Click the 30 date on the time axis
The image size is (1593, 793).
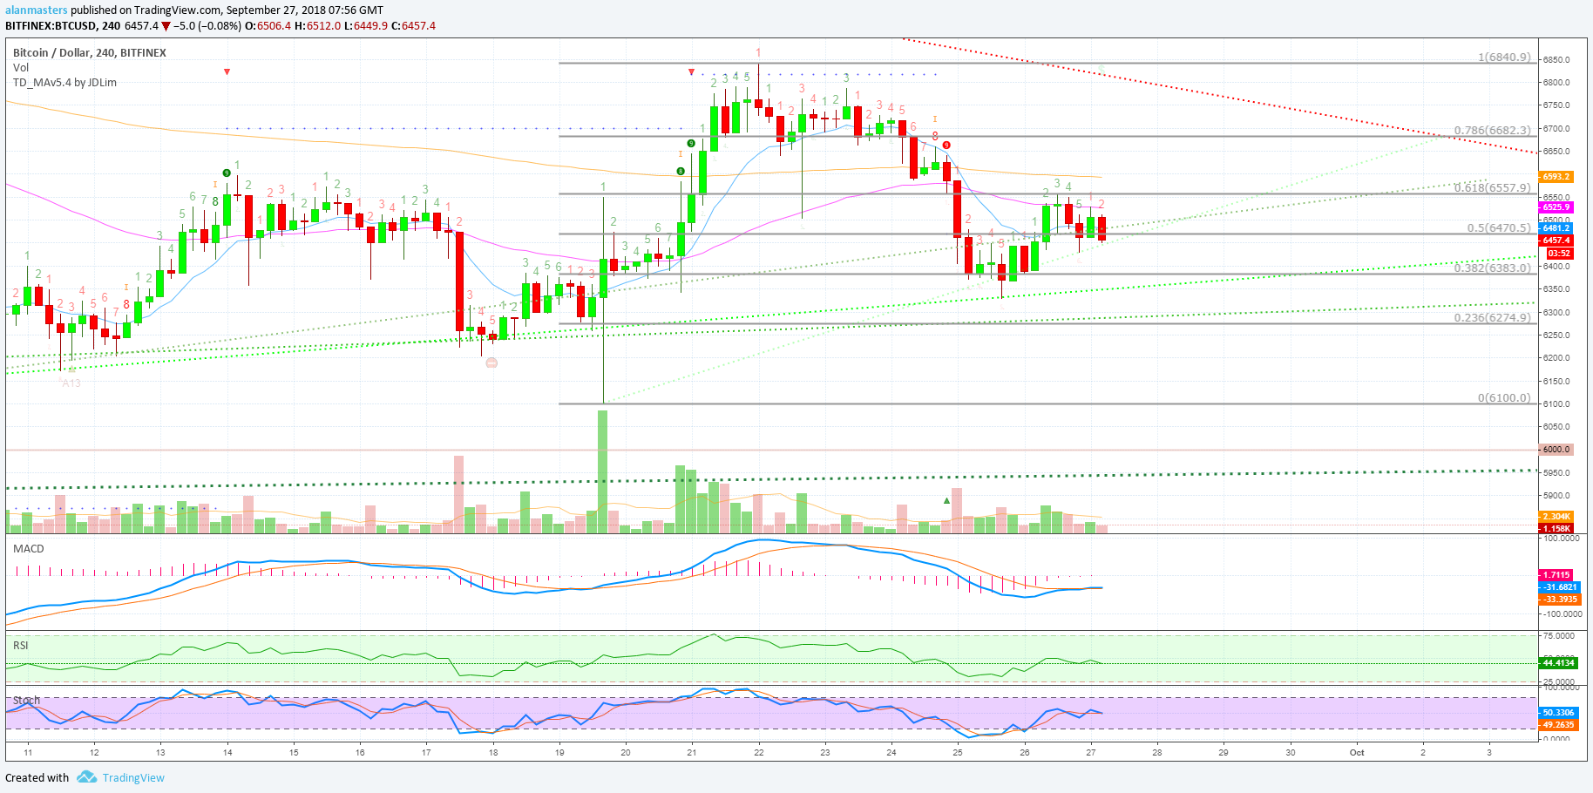pyautogui.click(x=1291, y=752)
